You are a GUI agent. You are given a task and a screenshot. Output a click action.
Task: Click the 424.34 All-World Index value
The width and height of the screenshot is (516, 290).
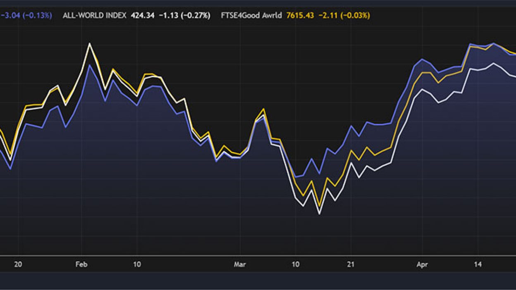143,16
